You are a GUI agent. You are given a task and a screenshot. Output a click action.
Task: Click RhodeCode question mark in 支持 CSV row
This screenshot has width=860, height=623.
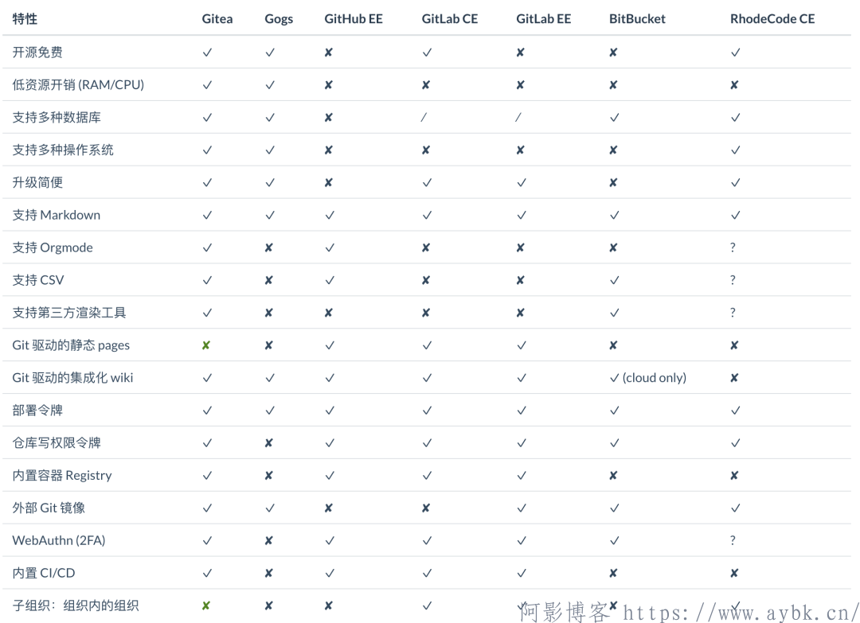coord(733,280)
